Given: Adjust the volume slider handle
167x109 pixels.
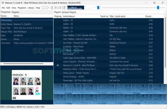Looking at the screenshot, I should (x=98, y=8).
